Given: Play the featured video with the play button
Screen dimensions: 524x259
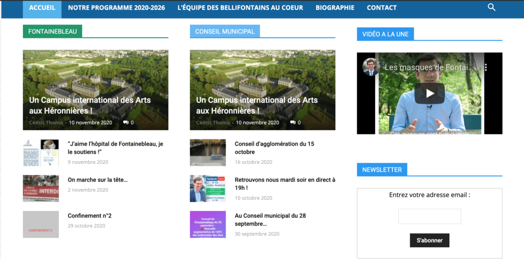Looking at the screenshot, I should click(x=429, y=94).
